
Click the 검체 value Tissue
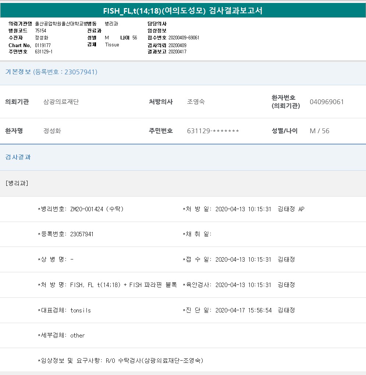tap(112, 45)
